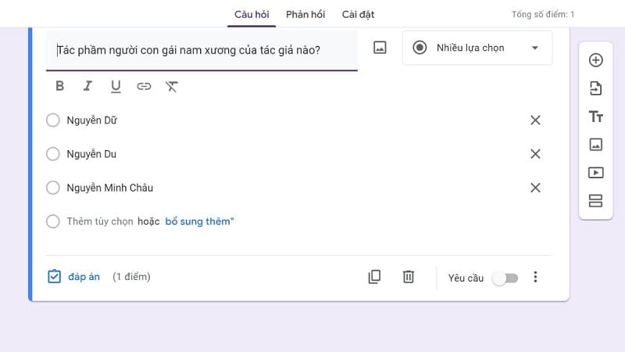
Task: Select the Nguyễn Minh Châu radio option
Action: (52, 188)
